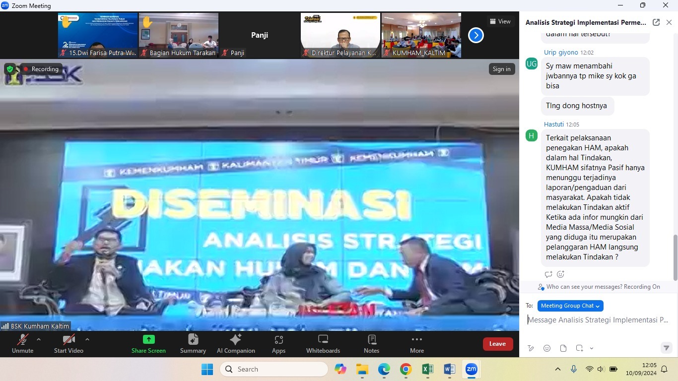Open the View layout menu

[500, 21]
